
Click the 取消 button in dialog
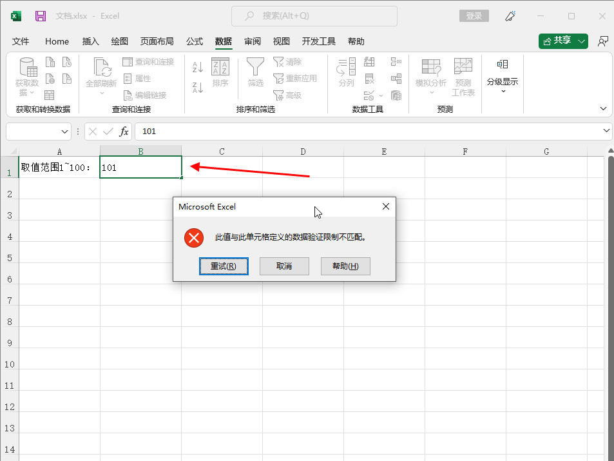284,266
